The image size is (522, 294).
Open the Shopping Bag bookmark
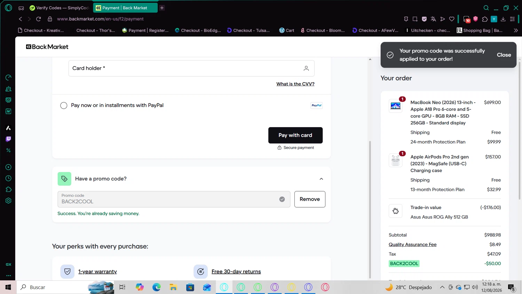pos(480,30)
